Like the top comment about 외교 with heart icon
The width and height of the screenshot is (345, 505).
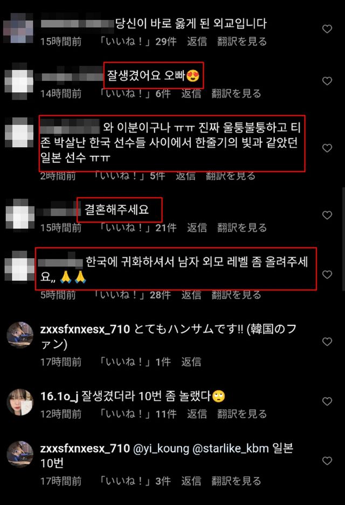click(327, 29)
